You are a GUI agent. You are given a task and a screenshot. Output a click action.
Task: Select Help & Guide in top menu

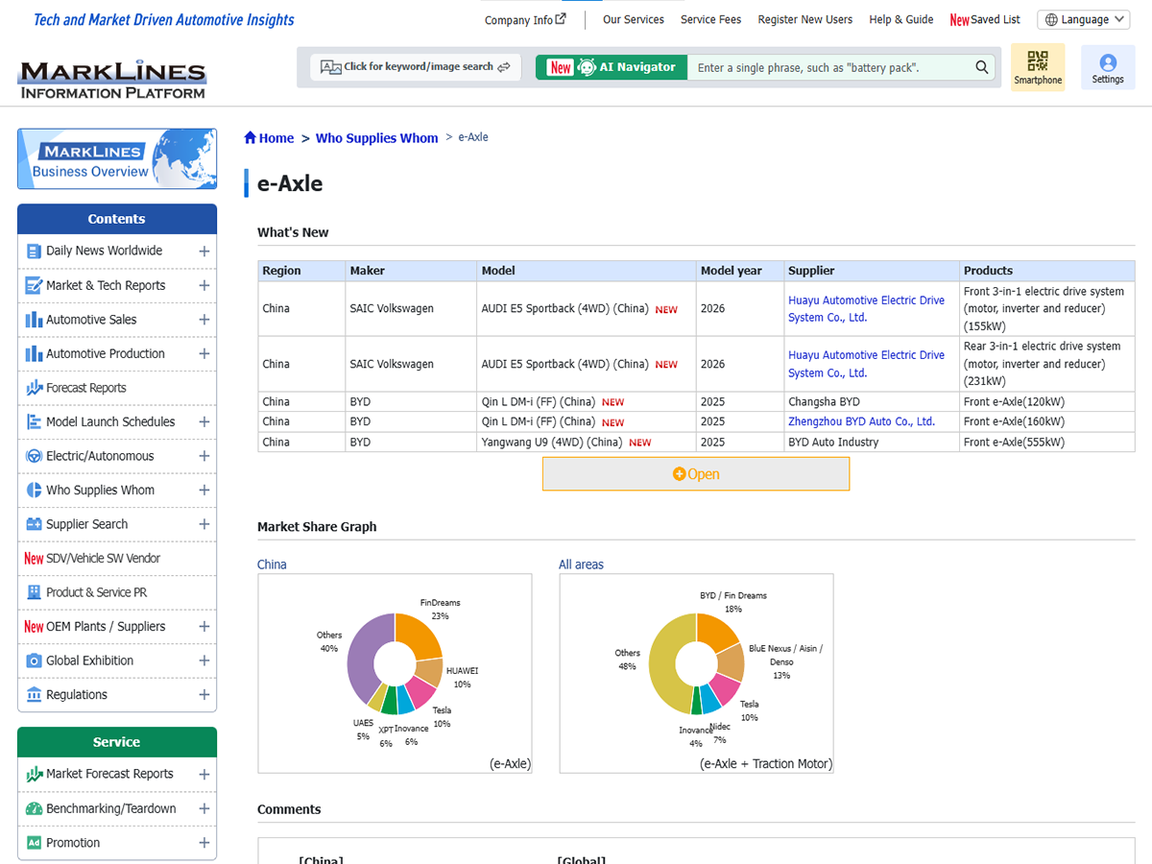900,19
